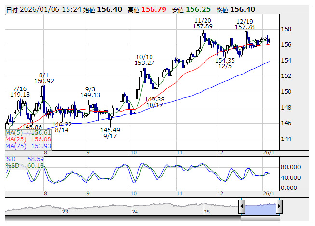
Task: Click the highlighted blue range selection area
Action: pyautogui.click(x=260, y=207)
